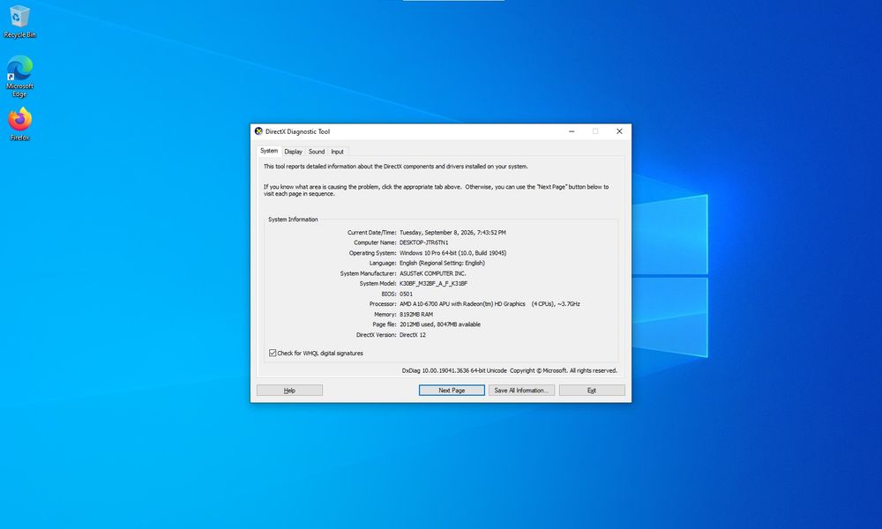Click the Windows 10 Pro operating system value
Image resolution: width=882 pixels, height=529 pixels.
coord(452,253)
